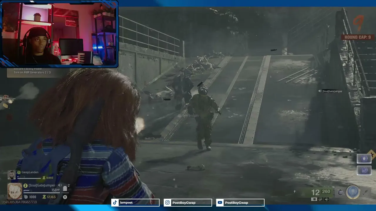Click the Instagram icon in the stream overlay
The height and width of the screenshot is (211, 376).
coord(167,203)
